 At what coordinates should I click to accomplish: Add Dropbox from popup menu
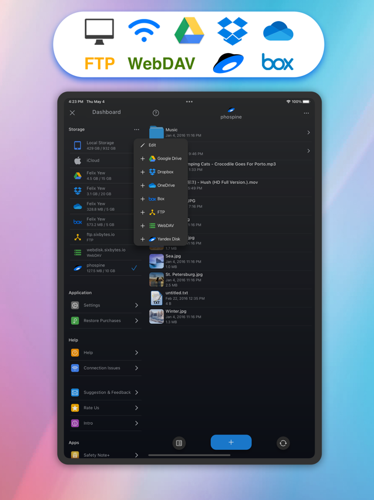(x=161, y=172)
